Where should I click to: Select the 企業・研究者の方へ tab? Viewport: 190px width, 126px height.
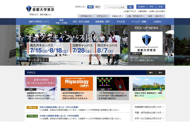point(136,16)
